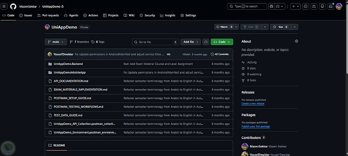The height and width of the screenshot is (156, 348).
Task: Open the 0 watching link in About
Action: click(252, 74)
